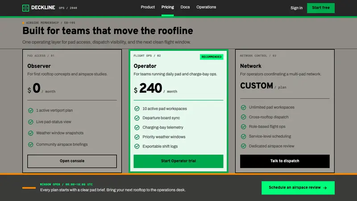Click 'For teams running daily pad and charge-bay ops' text

[x=175, y=74]
